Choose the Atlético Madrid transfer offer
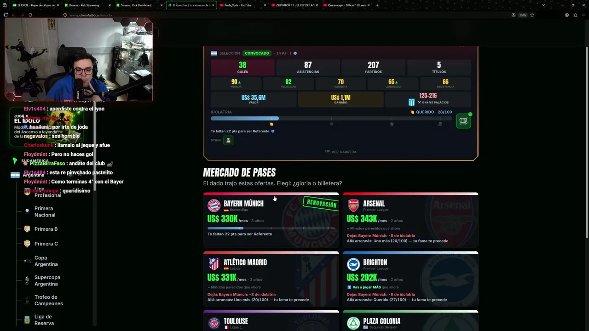The width and height of the screenshot is (589, 331). coord(271,279)
